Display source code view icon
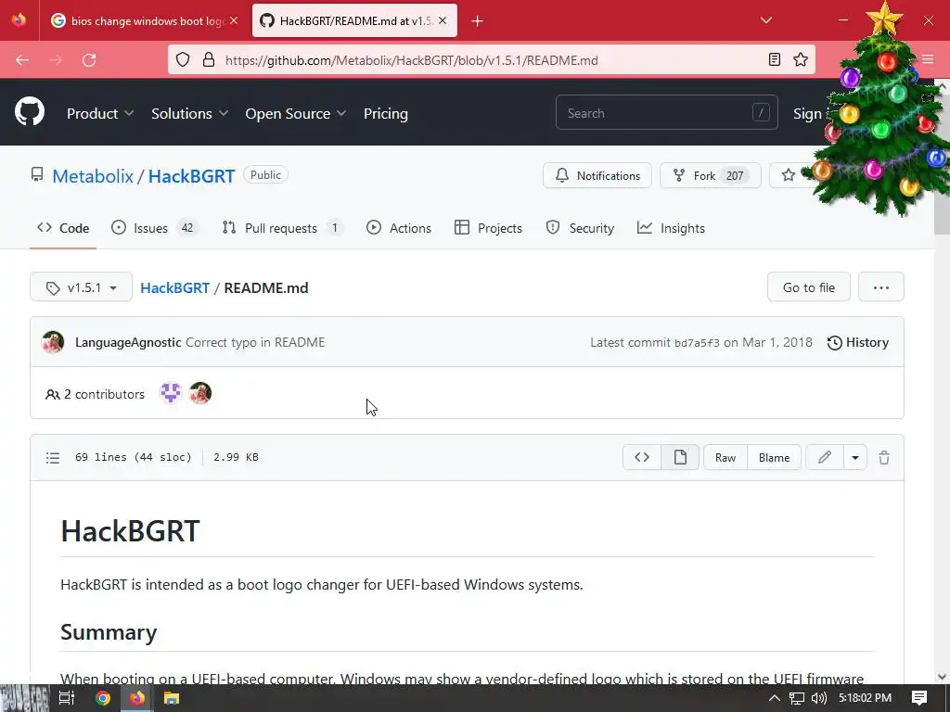950x712 pixels. pyautogui.click(x=642, y=457)
